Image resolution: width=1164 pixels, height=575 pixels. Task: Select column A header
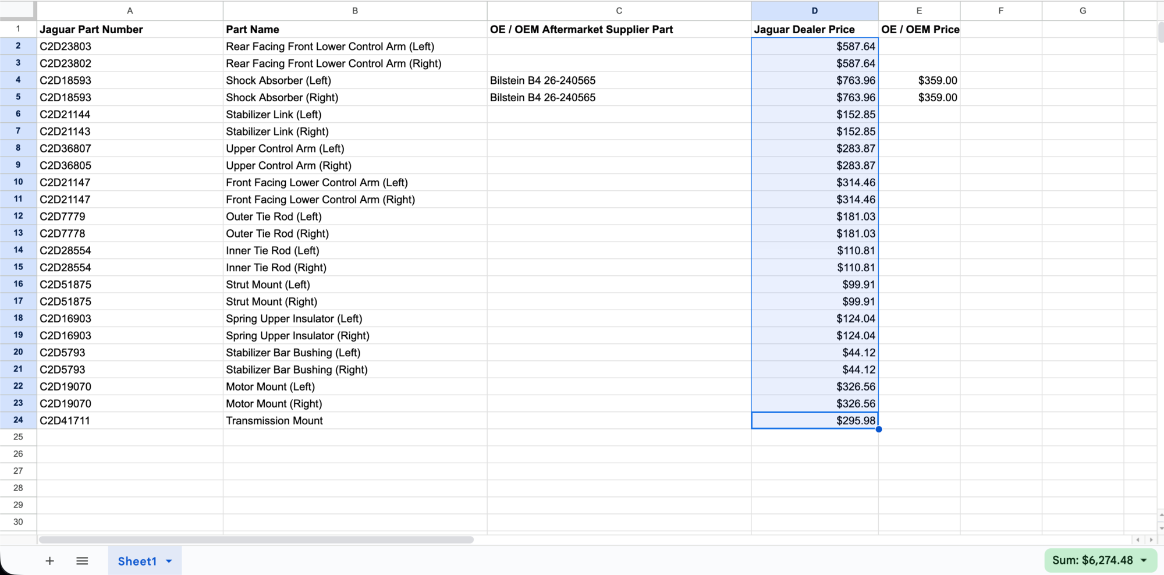[x=130, y=10]
